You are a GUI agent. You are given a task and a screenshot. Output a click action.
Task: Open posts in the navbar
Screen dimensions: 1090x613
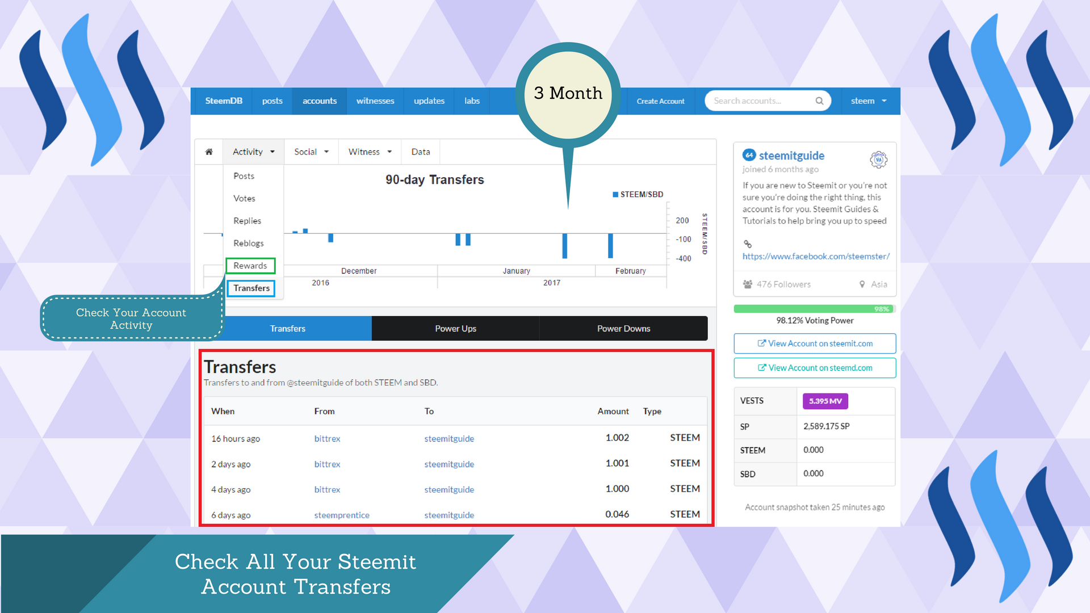[272, 101]
